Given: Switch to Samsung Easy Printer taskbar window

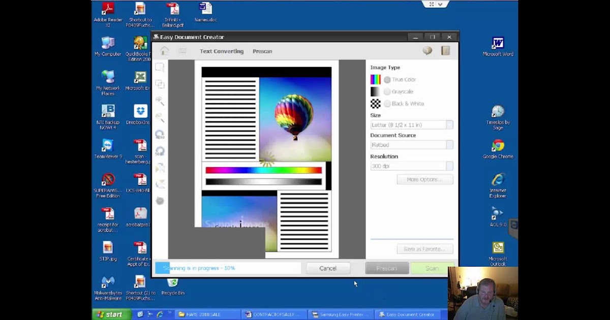Looking at the screenshot, I should coord(340,314).
